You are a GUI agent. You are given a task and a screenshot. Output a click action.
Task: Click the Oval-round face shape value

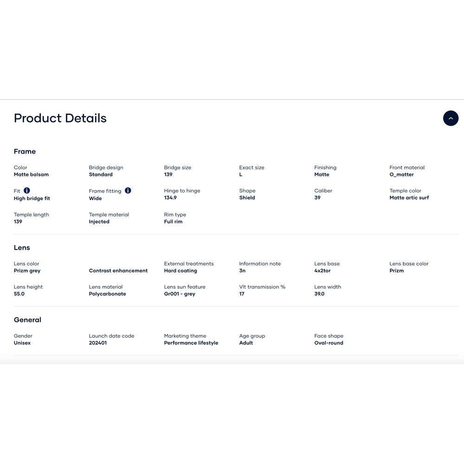pyautogui.click(x=329, y=343)
